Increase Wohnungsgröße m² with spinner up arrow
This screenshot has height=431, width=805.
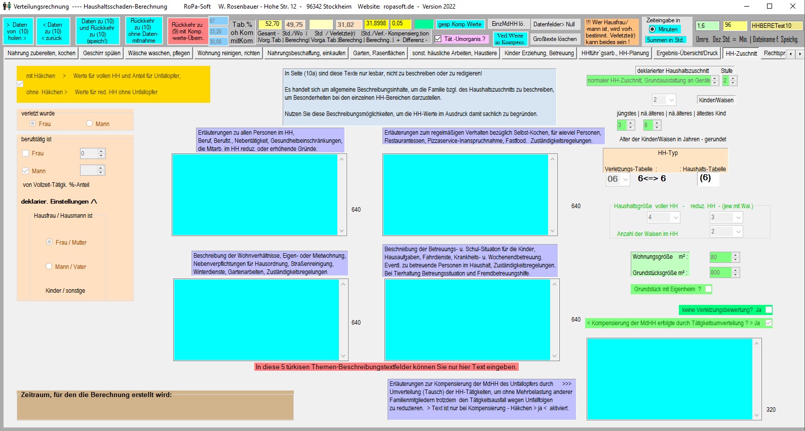[x=736, y=255]
